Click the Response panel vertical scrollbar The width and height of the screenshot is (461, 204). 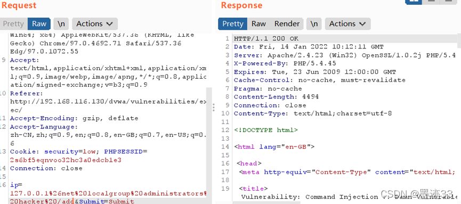click(x=459, y=41)
